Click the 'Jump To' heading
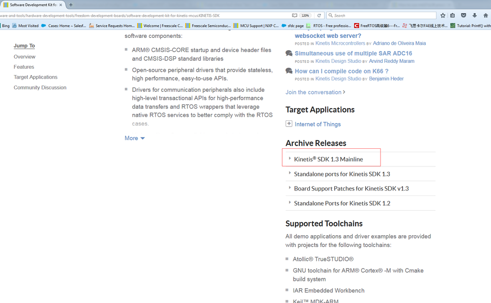 click(24, 46)
